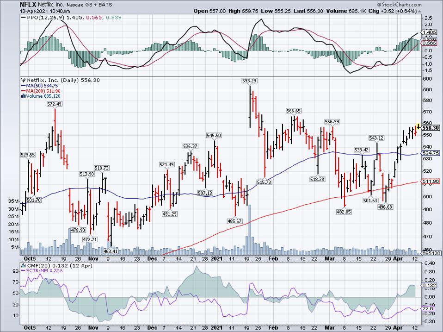Click the 518.73 price label
Screen dimensions: 443x332
coord(102,168)
